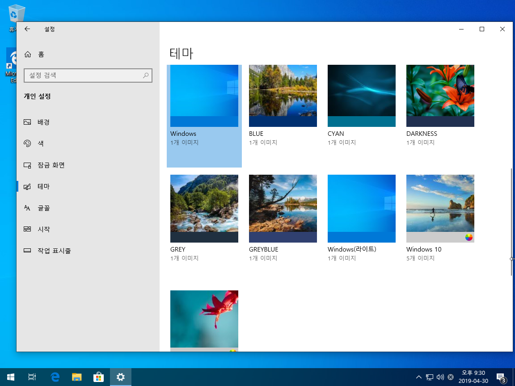Minimize the Settings window
515x386 pixels.
click(x=461, y=29)
